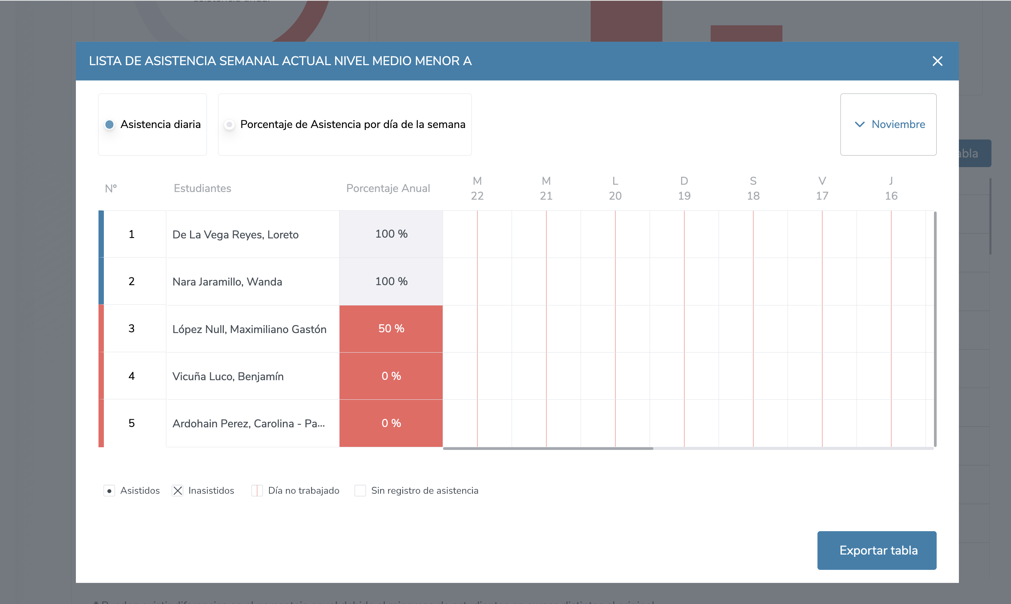Click the Día no trabajado legend icon
Image resolution: width=1011 pixels, height=604 pixels.
257,491
